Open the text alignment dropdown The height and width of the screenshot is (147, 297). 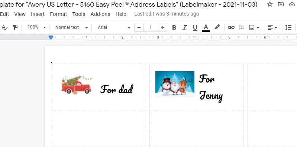[x=272, y=27]
